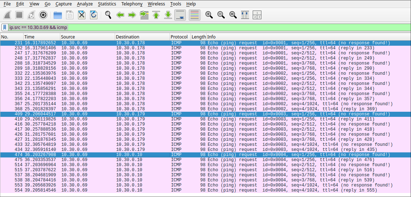
Task: Open the File menu
Action: (x=7, y=4)
